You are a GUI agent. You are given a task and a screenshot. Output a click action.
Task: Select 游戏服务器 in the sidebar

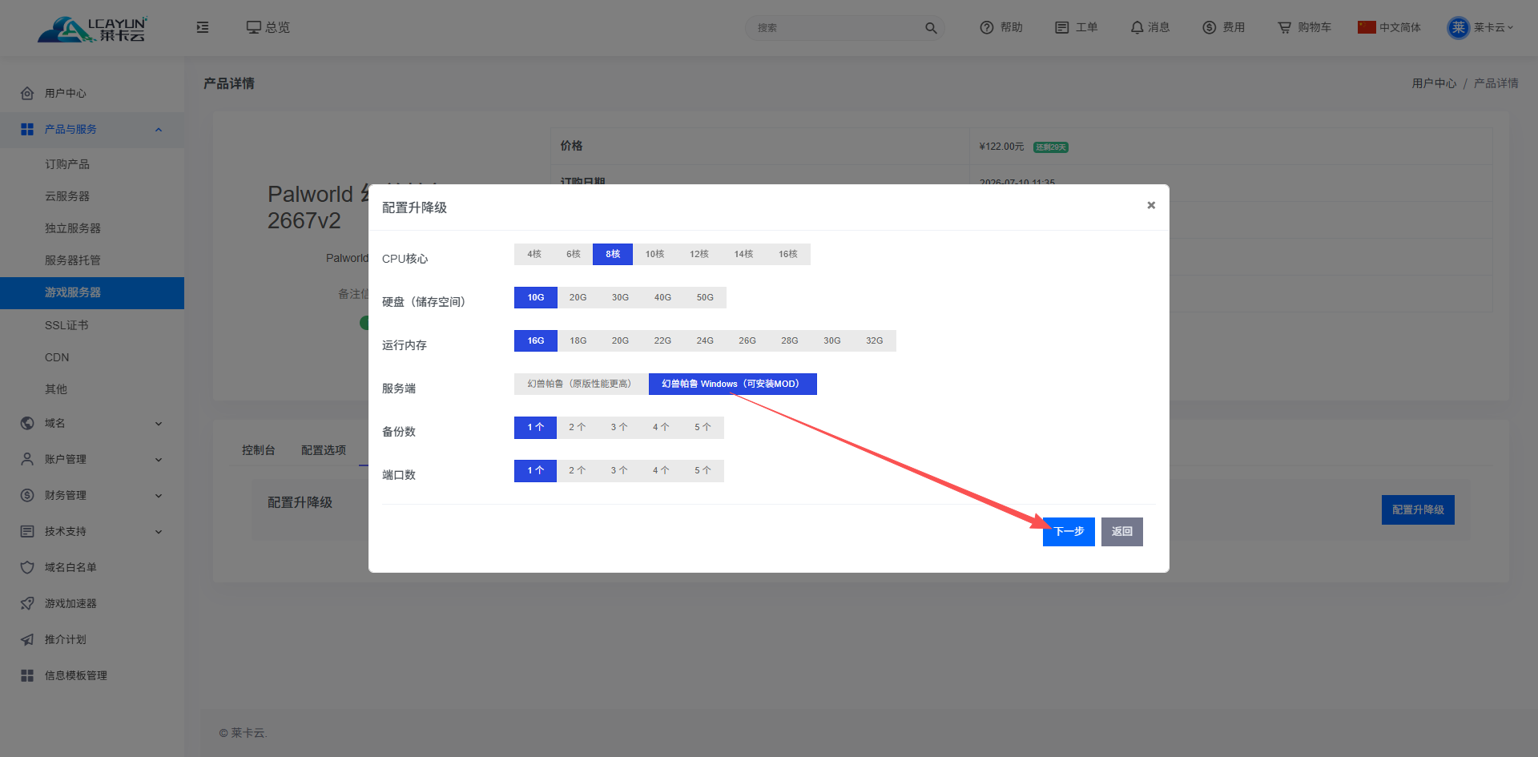tap(92, 292)
